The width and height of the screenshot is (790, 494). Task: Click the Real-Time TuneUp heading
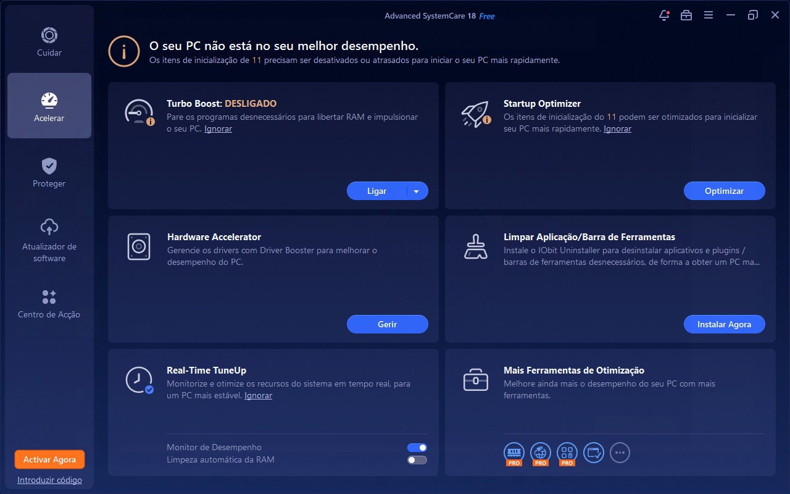click(x=206, y=371)
